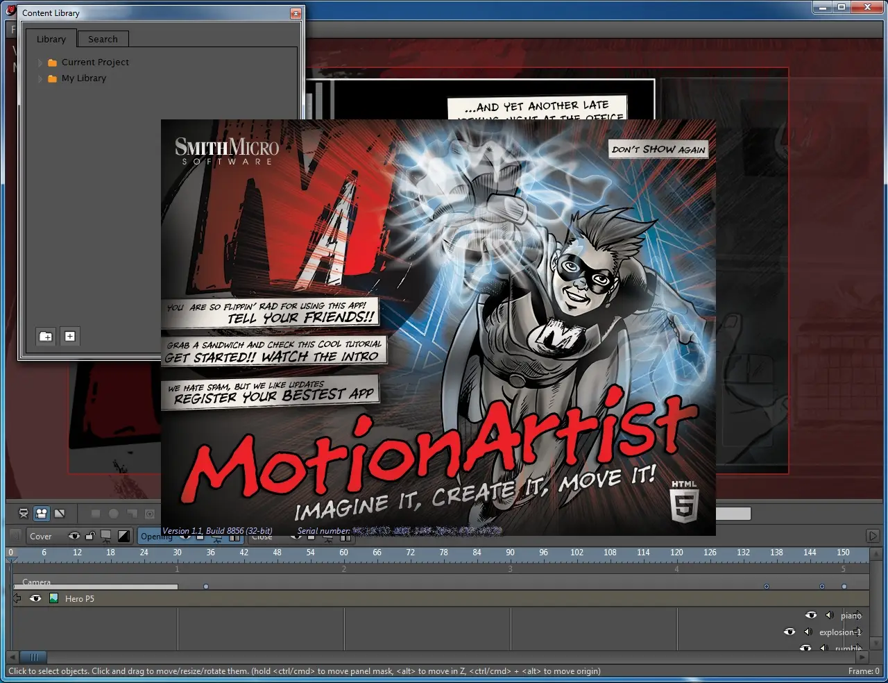The image size is (888, 683).
Task: Close the Content Library panel
Action: pos(296,13)
